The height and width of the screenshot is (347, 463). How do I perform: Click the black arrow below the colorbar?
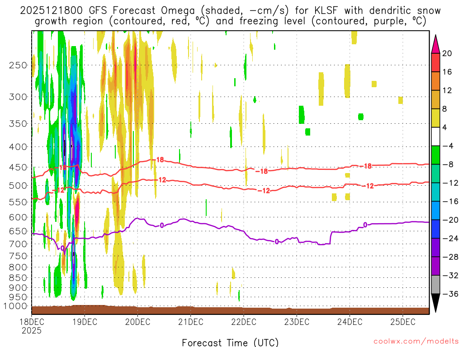point(436,303)
